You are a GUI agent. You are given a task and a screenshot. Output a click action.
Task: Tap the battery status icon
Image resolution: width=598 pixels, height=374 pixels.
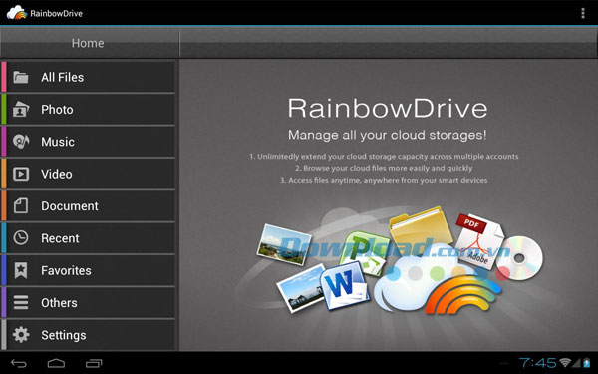click(587, 363)
